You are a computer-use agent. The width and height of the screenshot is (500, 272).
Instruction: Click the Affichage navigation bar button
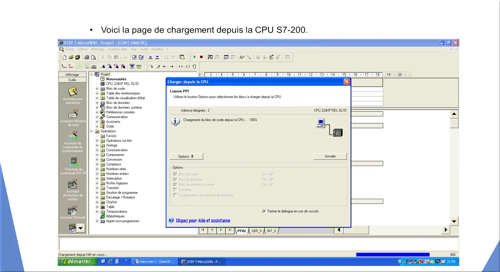click(72, 75)
